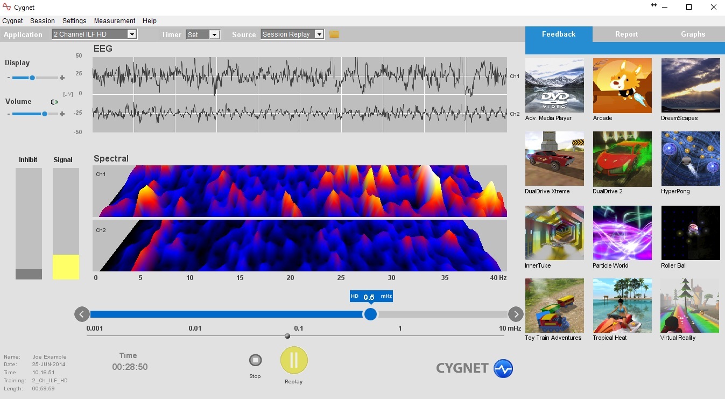Expand the Application dropdown showing 2 Channel ILF HD
This screenshot has width=725, height=399.
131,34
